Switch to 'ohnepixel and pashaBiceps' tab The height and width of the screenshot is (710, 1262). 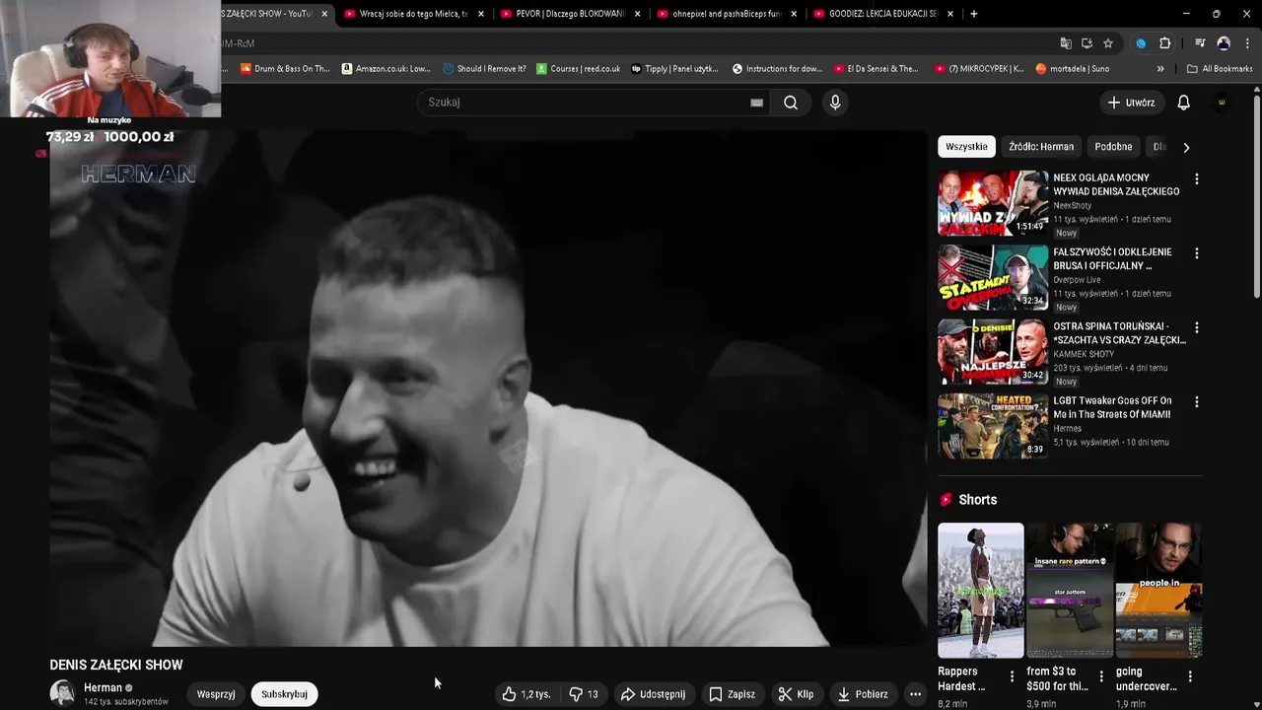[x=727, y=14]
